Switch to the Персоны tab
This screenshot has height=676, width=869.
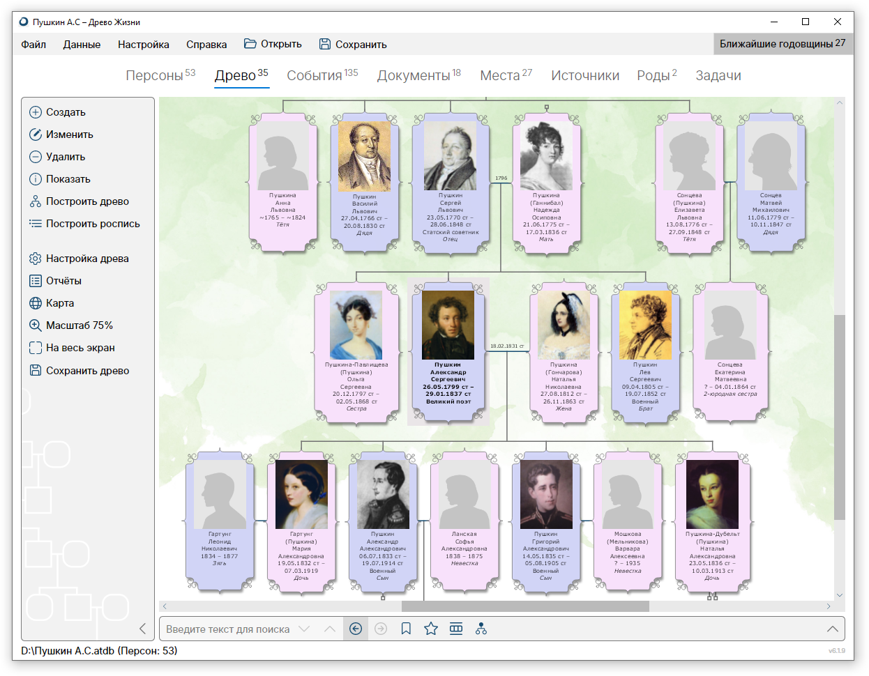coord(160,75)
